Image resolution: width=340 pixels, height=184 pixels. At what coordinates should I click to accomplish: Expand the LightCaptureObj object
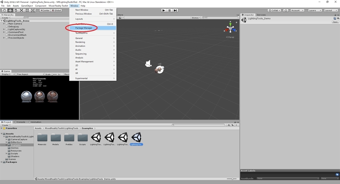tap(4, 29)
